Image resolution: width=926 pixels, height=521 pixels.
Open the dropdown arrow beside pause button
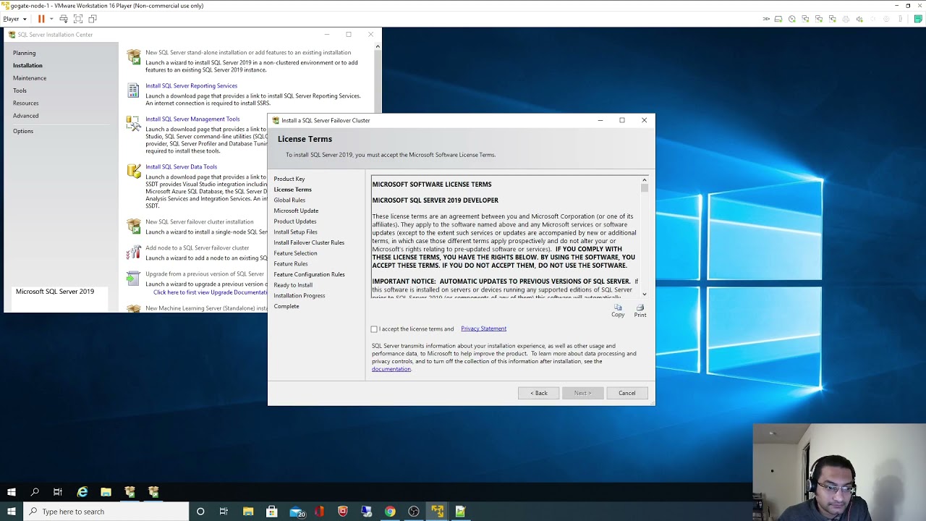[51, 19]
